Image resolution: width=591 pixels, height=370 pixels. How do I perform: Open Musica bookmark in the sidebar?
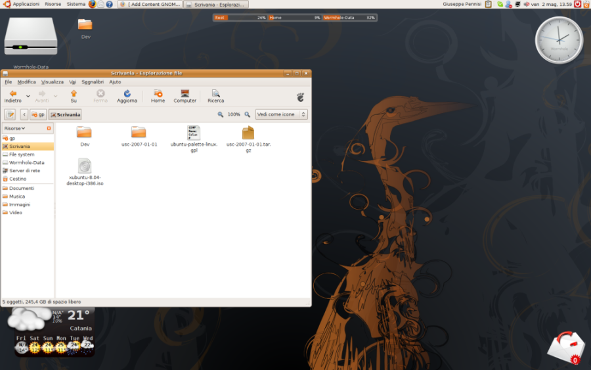tap(28, 197)
